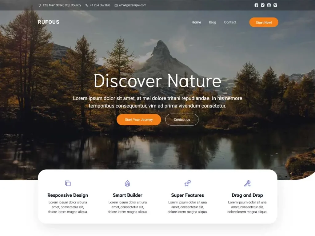Open the YouTube social icon
This screenshot has width=315, height=236.
click(x=269, y=5)
